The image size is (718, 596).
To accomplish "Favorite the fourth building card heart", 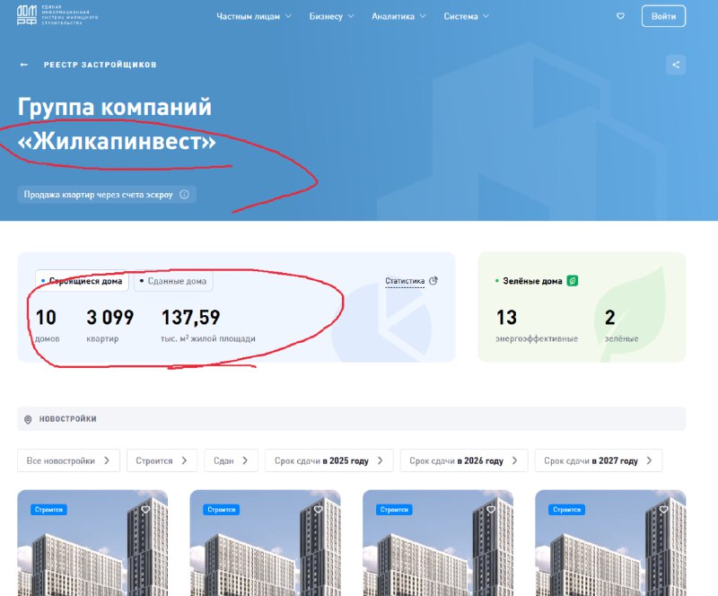I will click(x=663, y=510).
